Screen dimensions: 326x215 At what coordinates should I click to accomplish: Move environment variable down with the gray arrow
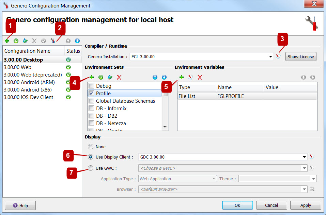[x=313, y=78]
